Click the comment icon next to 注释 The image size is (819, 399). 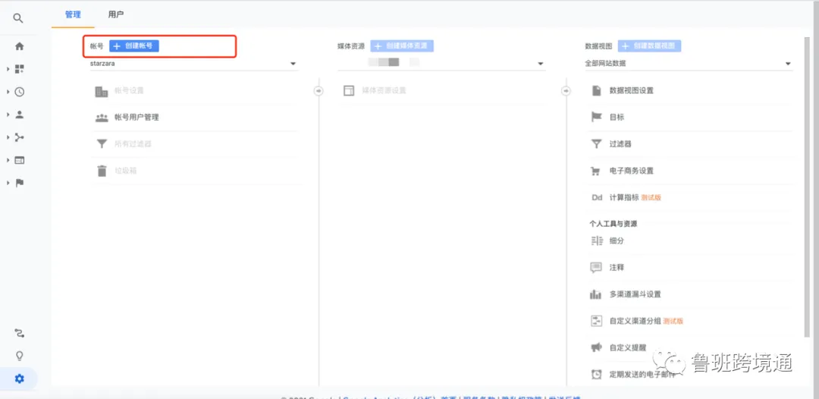[x=596, y=268]
